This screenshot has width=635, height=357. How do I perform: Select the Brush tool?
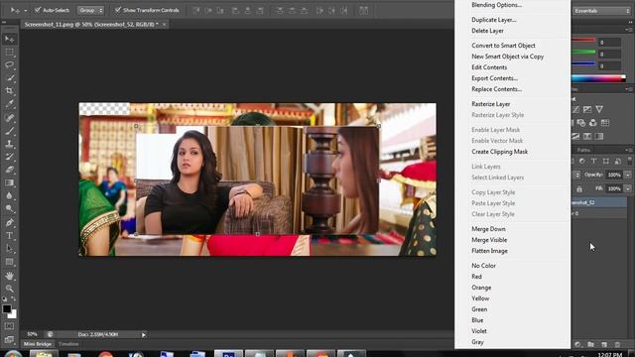click(x=9, y=131)
